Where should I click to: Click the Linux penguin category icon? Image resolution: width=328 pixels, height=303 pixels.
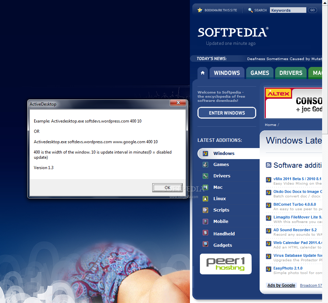[205, 199]
